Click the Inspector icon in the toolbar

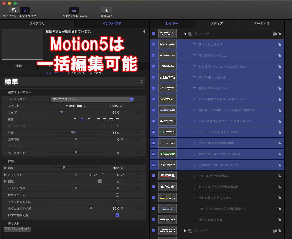click(25, 10)
